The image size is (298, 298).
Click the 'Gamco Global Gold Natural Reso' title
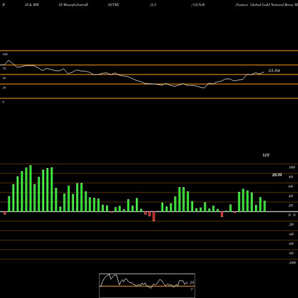coord(265,5)
